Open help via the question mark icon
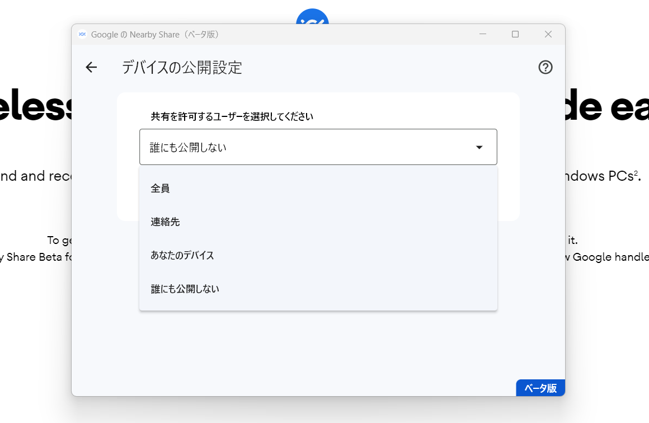 pos(545,67)
